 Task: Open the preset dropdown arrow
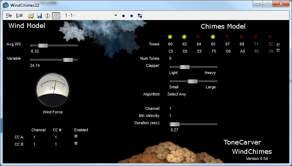click(x=116, y=15)
